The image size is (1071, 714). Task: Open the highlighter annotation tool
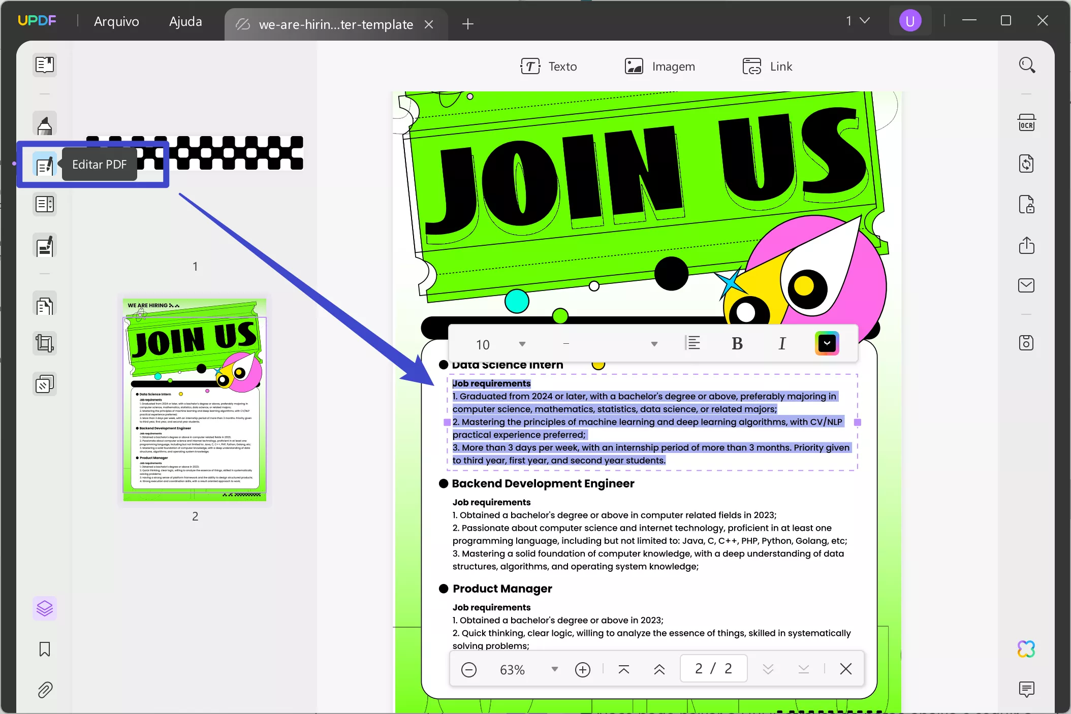[x=44, y=123]
